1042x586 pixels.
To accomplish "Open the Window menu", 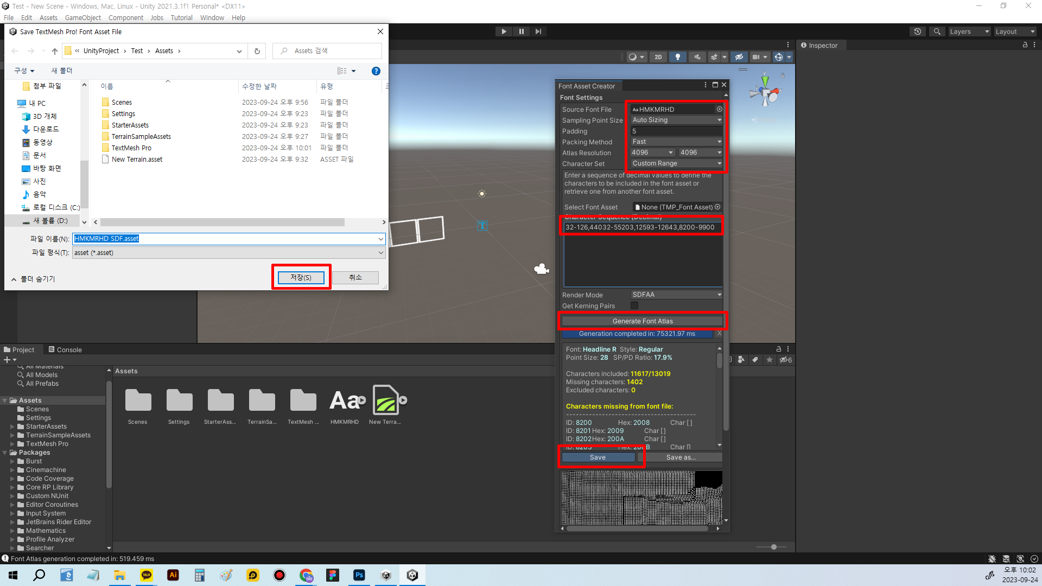I will [x=212, y=17].
